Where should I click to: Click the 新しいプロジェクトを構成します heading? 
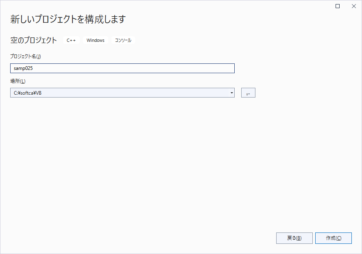pyautogui.click(x=68, y=19)
